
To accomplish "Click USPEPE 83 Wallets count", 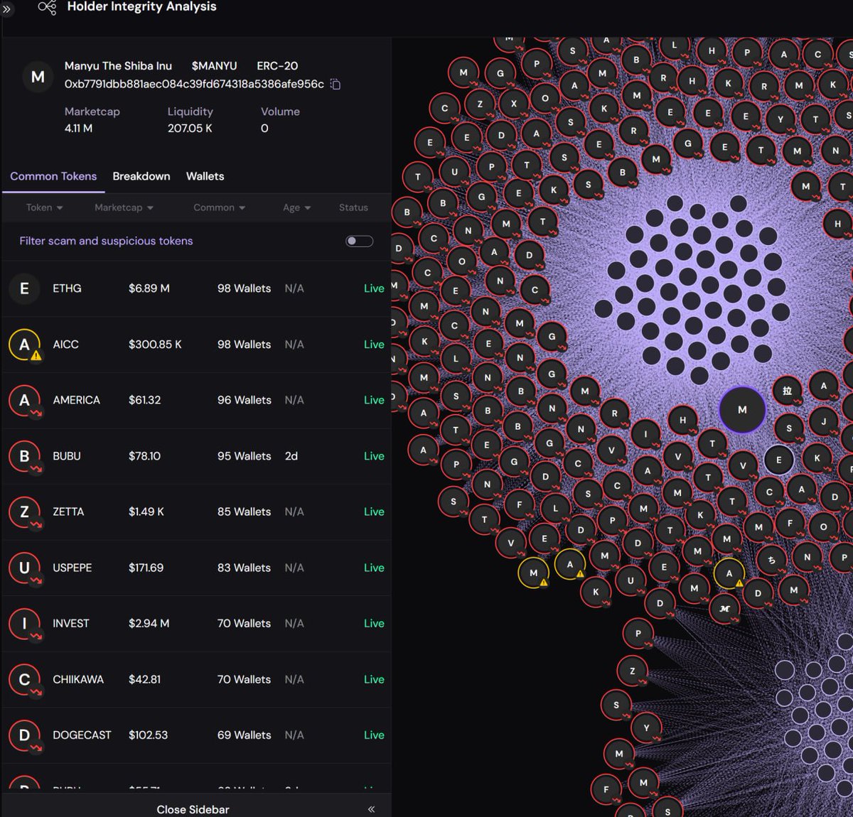I will 244,568.
